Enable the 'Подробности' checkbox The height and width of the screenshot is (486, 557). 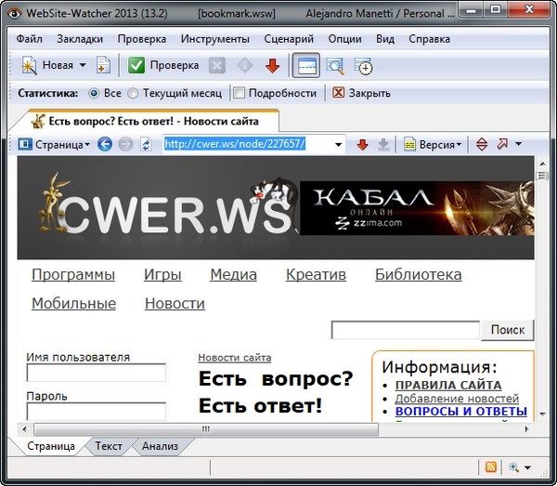[240, 93]
